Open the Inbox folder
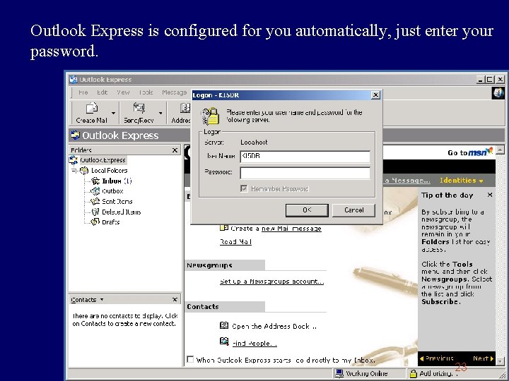 (117, 181)
